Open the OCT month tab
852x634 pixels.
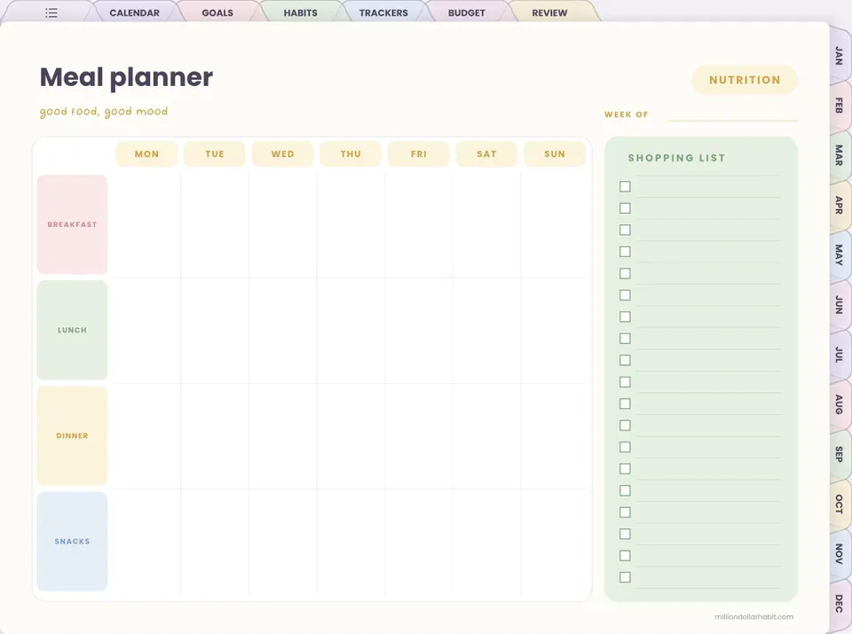click(x=840, y=505)
